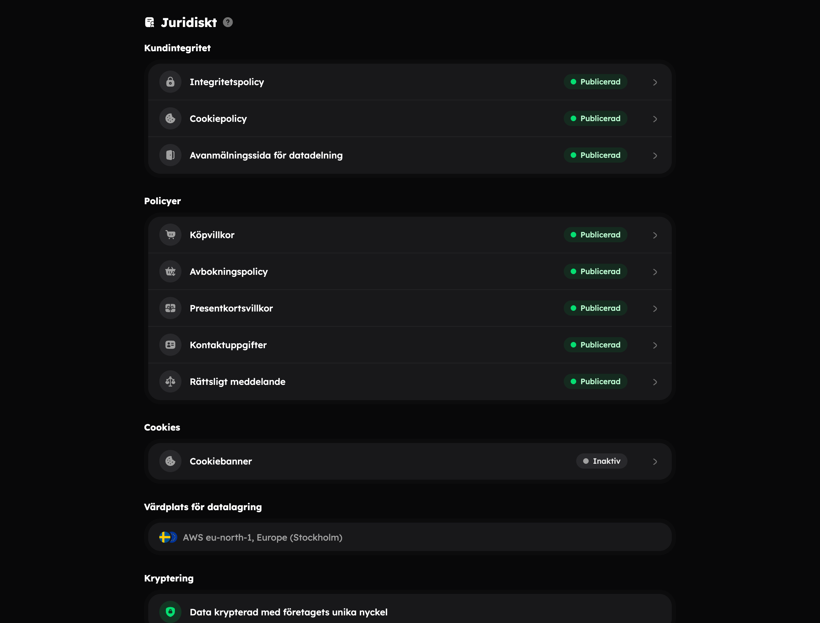
Task: Click the door icon for Avanmälningssida
Action: (x=170, y=155)
